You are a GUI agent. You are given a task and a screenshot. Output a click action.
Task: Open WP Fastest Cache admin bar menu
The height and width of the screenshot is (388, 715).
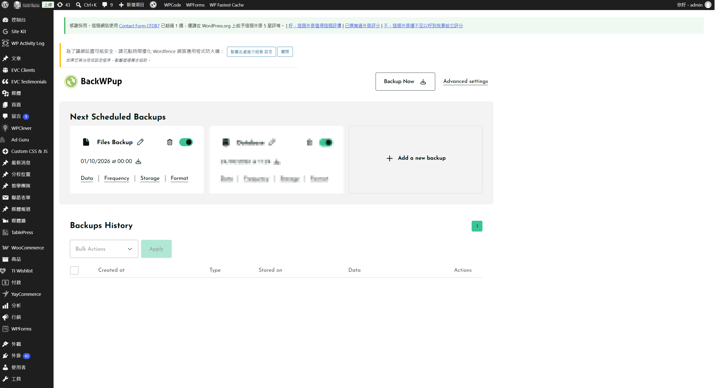[227, 5]
